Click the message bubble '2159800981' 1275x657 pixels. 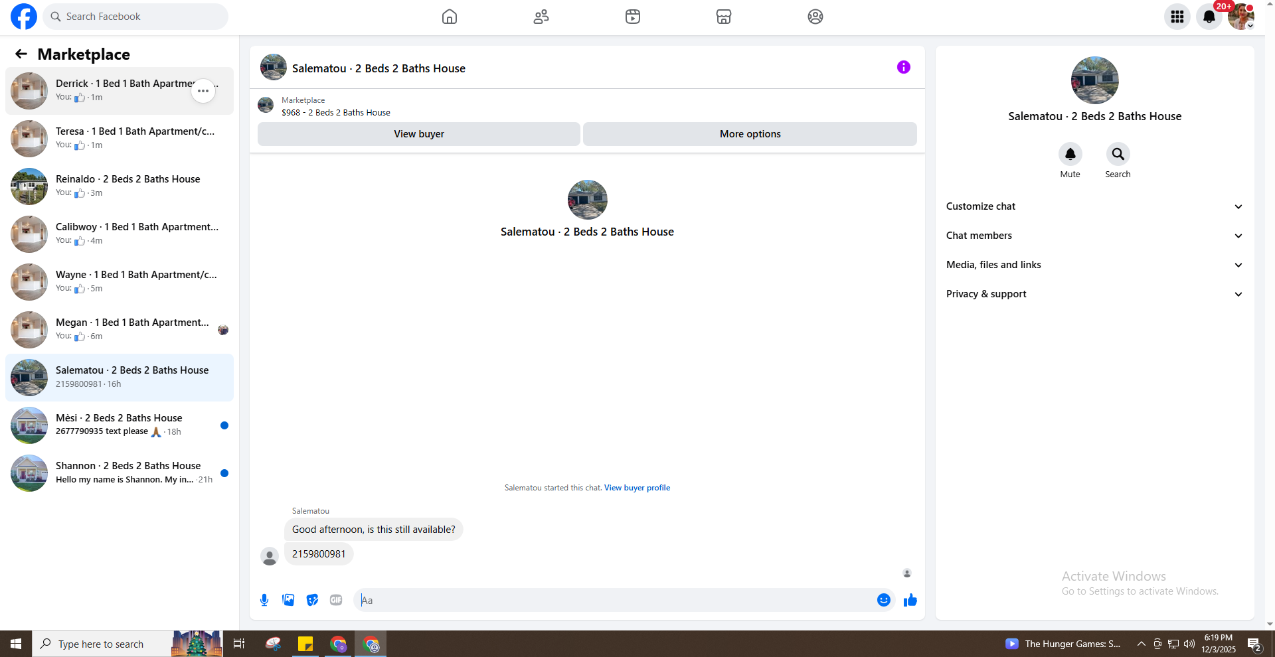click(319, 554)
